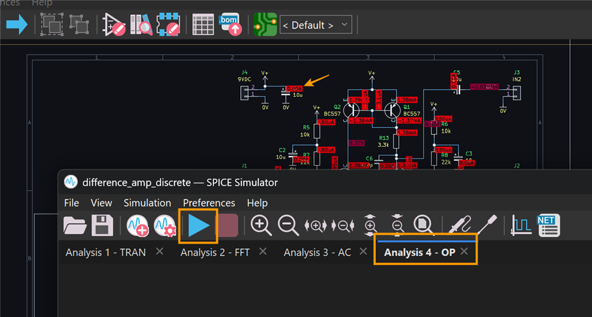
Task: Expand the < Default > variant dropdown
Action: pos(315,25)
